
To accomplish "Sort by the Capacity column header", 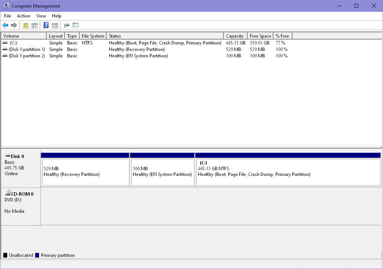I will [x=235, y=36].
